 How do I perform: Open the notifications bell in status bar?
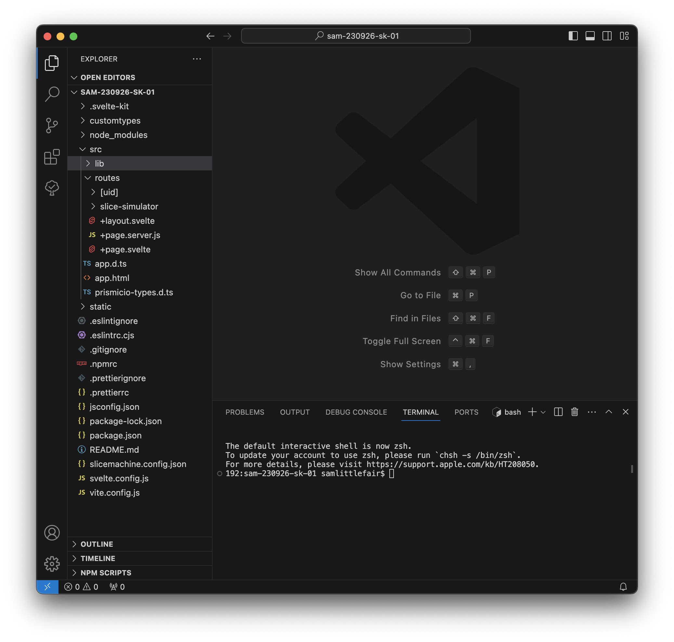click(623, 587)
